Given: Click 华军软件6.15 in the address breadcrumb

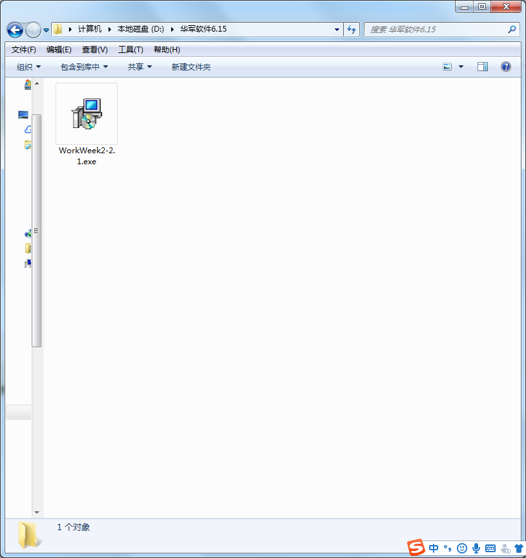Looking at the screenshot, I should (x=204, y=29).
